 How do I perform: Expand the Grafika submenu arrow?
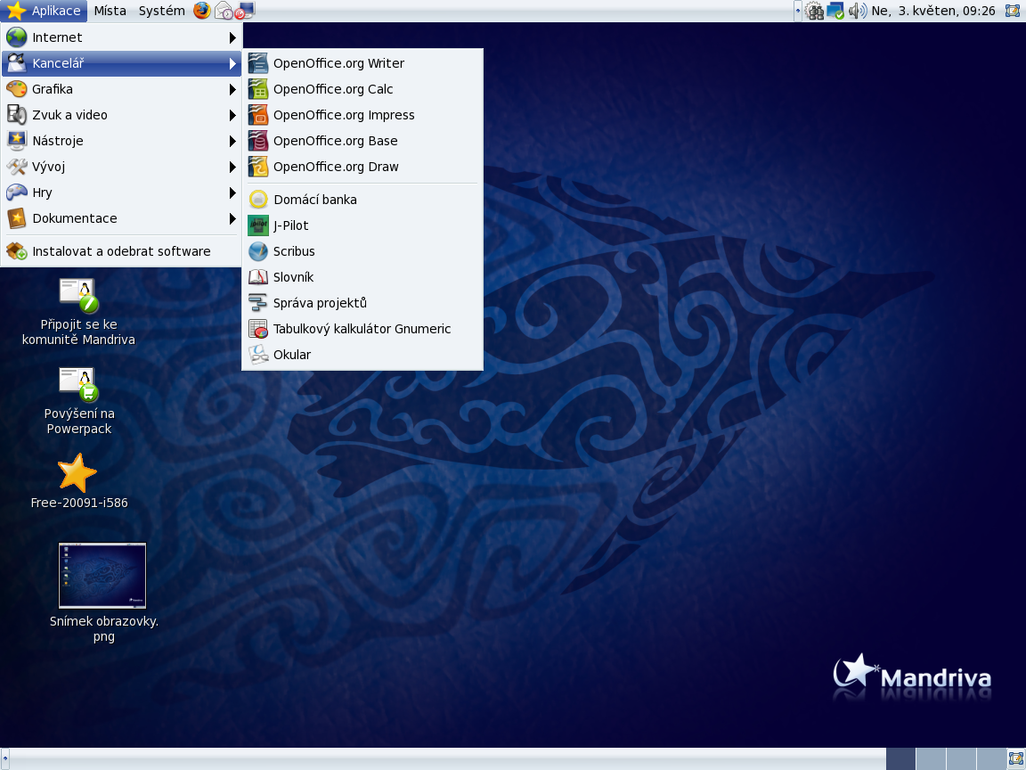[232, 90]
